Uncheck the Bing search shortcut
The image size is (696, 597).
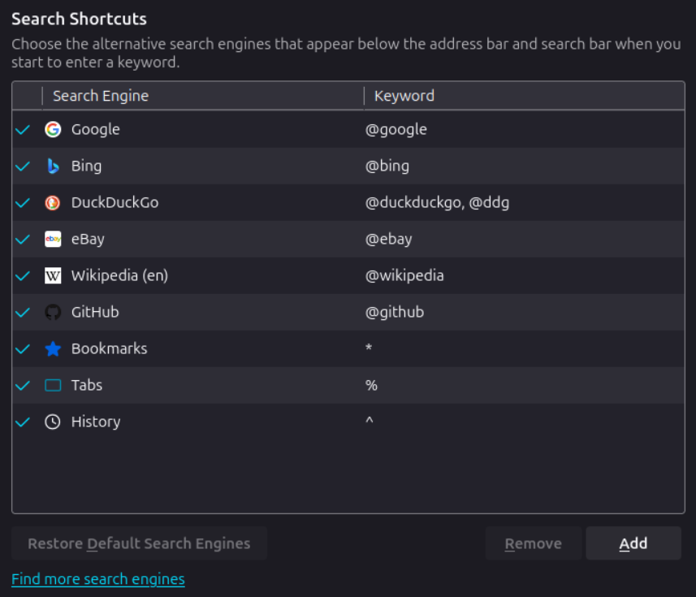(23, 166)
